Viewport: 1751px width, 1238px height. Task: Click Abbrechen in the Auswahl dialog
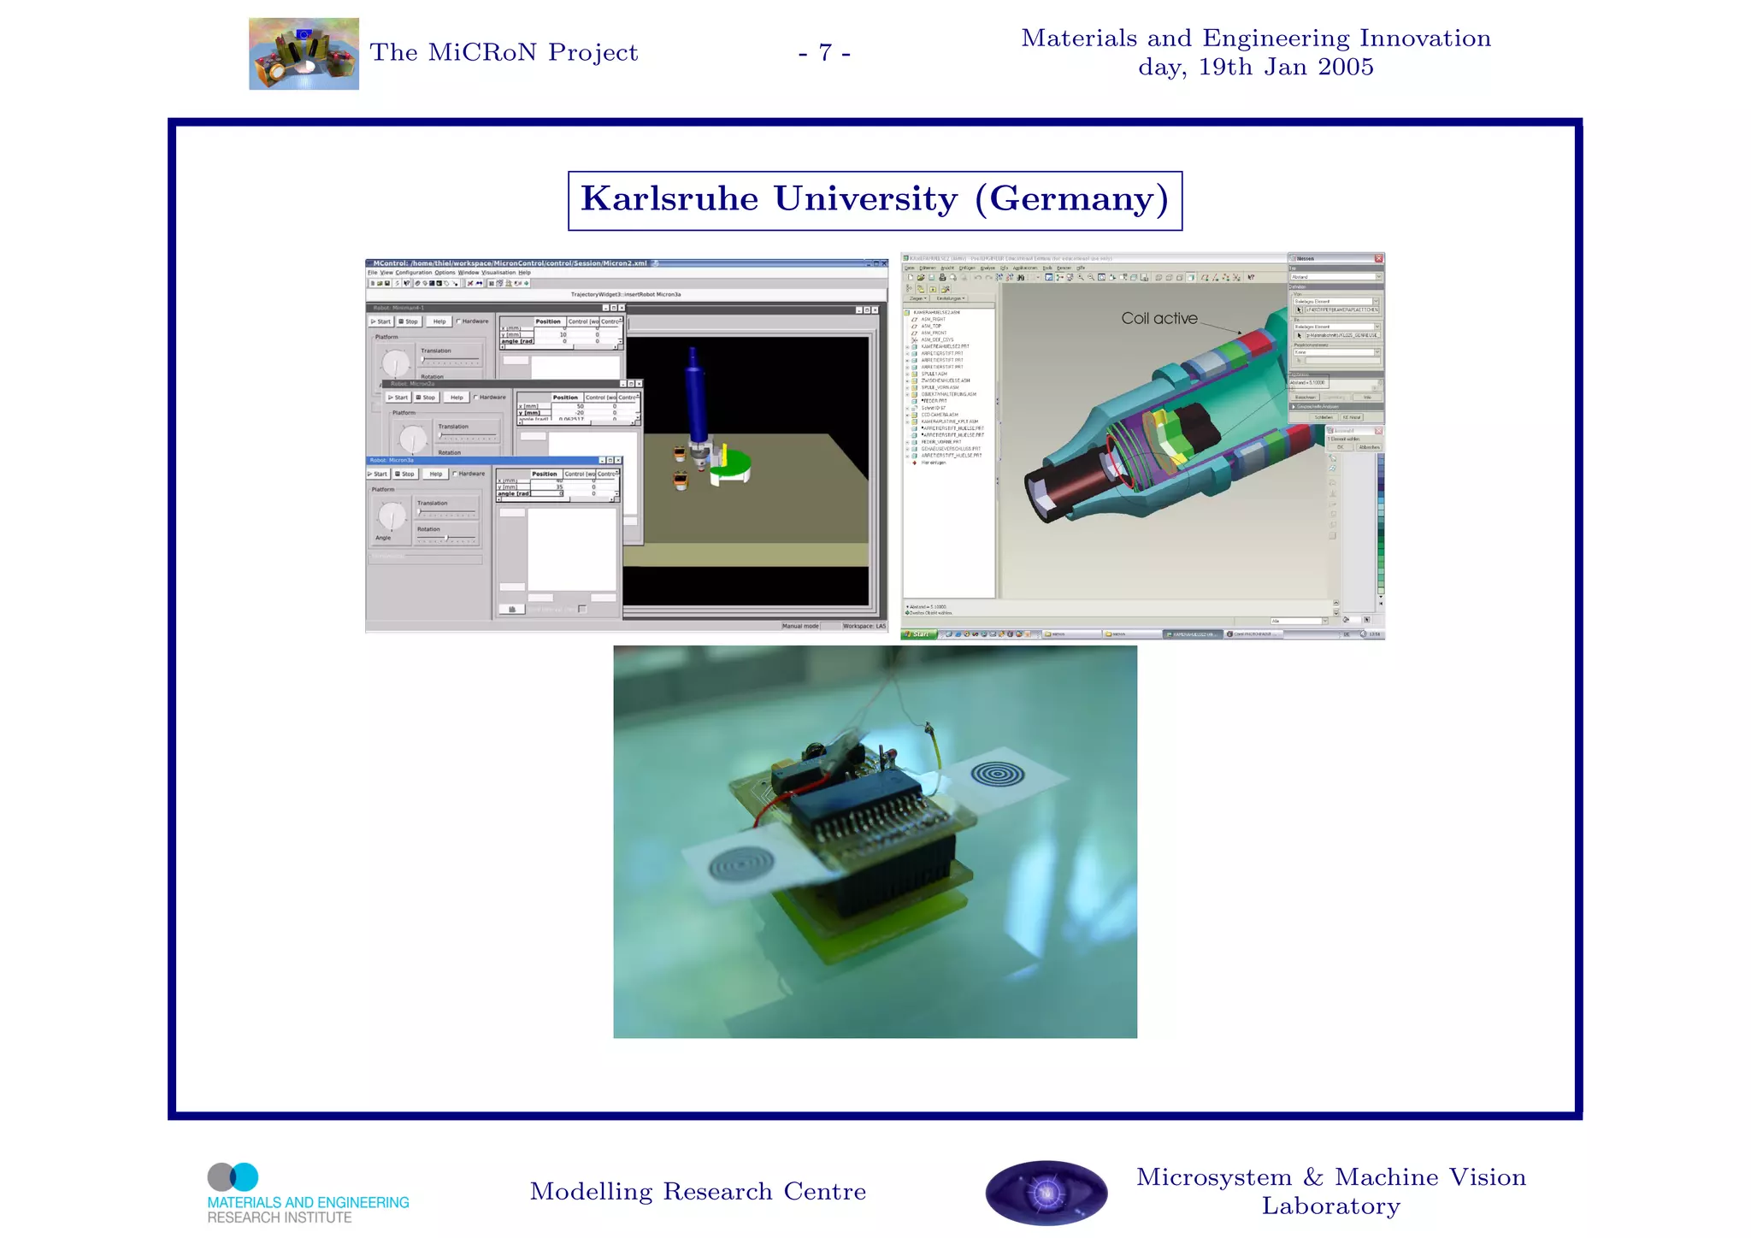pyautogui.click(x=1369, y=447)
